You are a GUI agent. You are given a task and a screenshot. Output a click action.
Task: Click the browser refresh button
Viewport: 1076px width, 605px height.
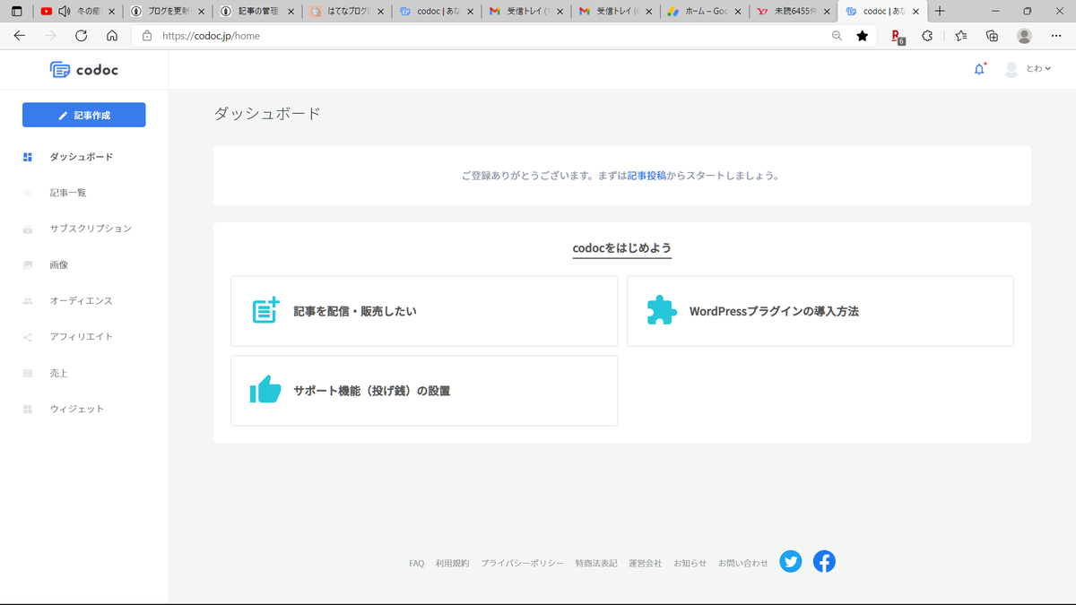click(x=81, y=36)
